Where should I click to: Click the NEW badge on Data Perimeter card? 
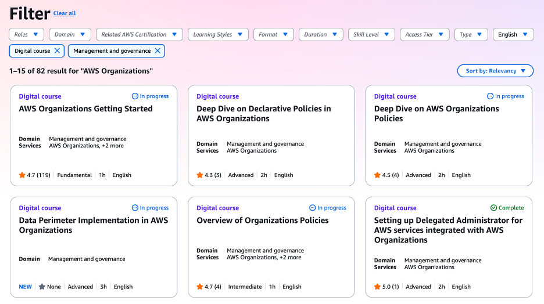coord(26,287)
